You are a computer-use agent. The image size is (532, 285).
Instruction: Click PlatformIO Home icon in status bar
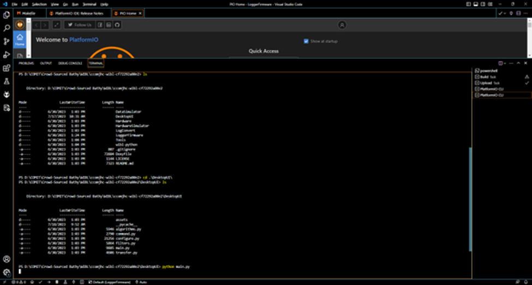click(32, 282)
